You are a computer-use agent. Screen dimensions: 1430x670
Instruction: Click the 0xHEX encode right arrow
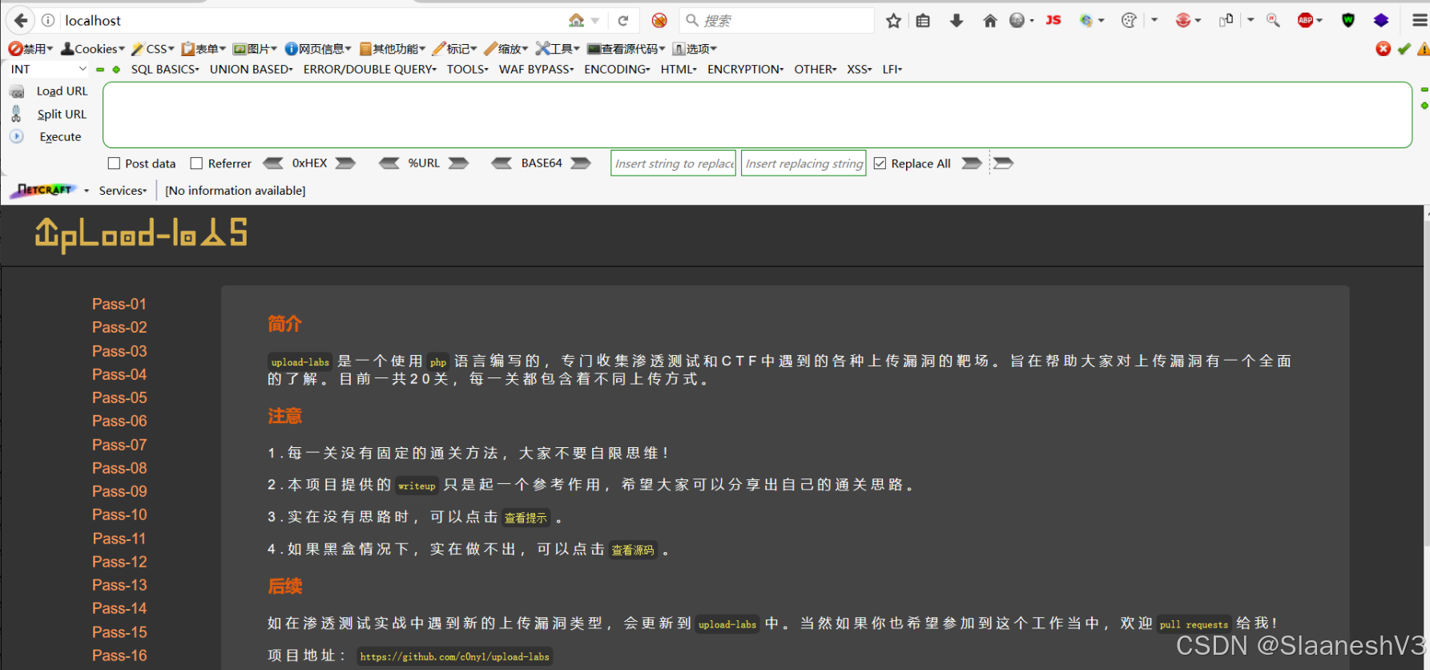[x=345, y=163]
